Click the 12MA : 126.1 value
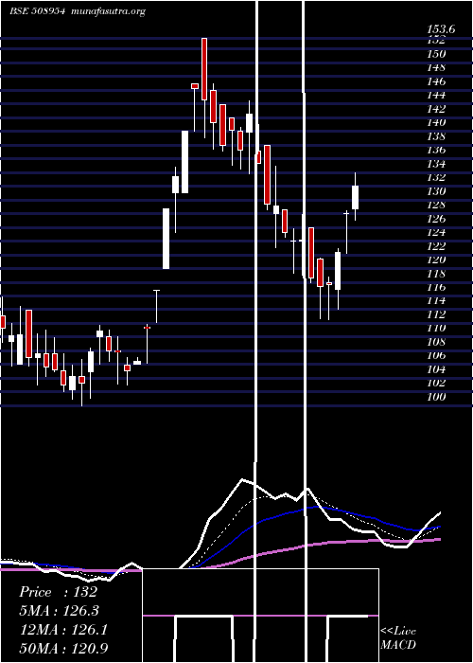Screen dimensions: 473x663 coord(63,630)
